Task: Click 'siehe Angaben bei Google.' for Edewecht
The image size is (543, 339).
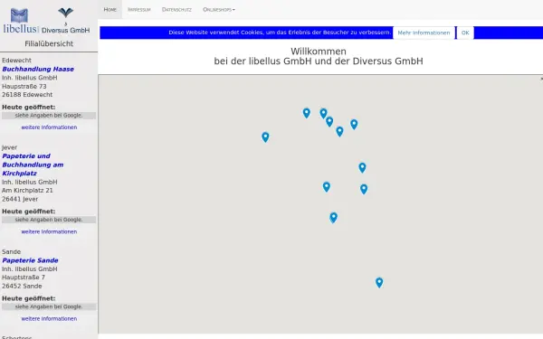Action: (49, 116)
